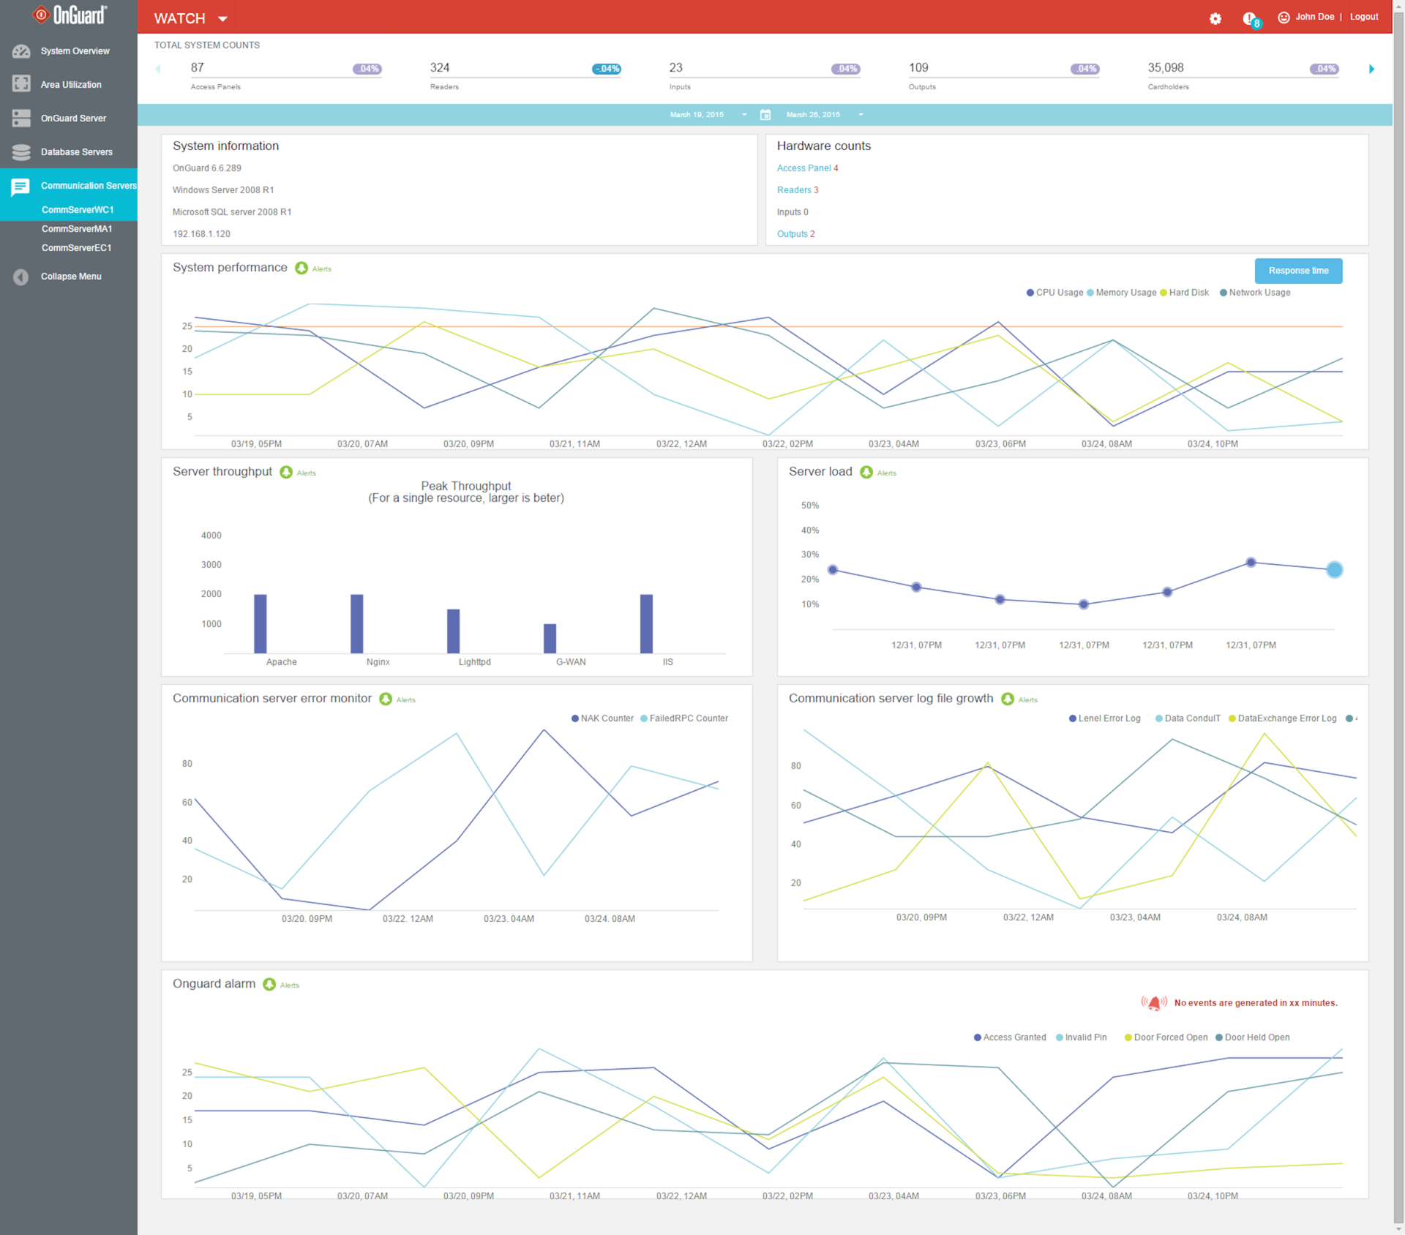Viewport: 1405px width, 1235px height.
Task: Click the Database Servers stack icon
Action: tap(21, 152)
